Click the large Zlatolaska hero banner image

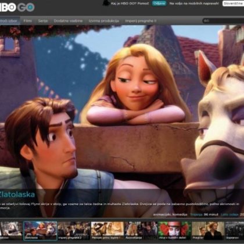tap(122, 106)
